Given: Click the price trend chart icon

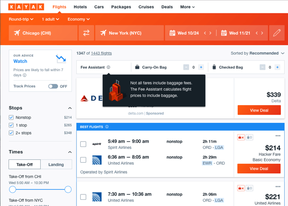Looking at the screenshot, I should [x=61, y=59].
